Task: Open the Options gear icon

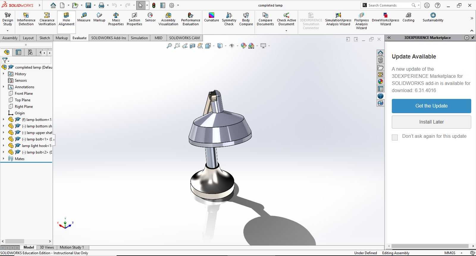Action: point(172,5)
